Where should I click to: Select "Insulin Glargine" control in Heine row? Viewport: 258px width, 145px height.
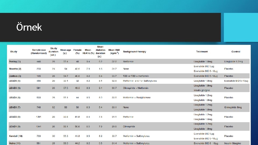[x=232, y=143]
